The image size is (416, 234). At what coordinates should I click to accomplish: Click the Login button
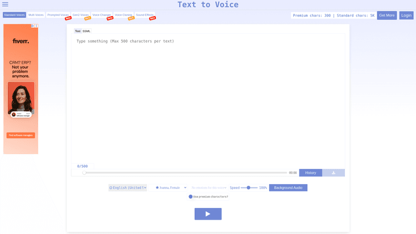click(406, 16)
